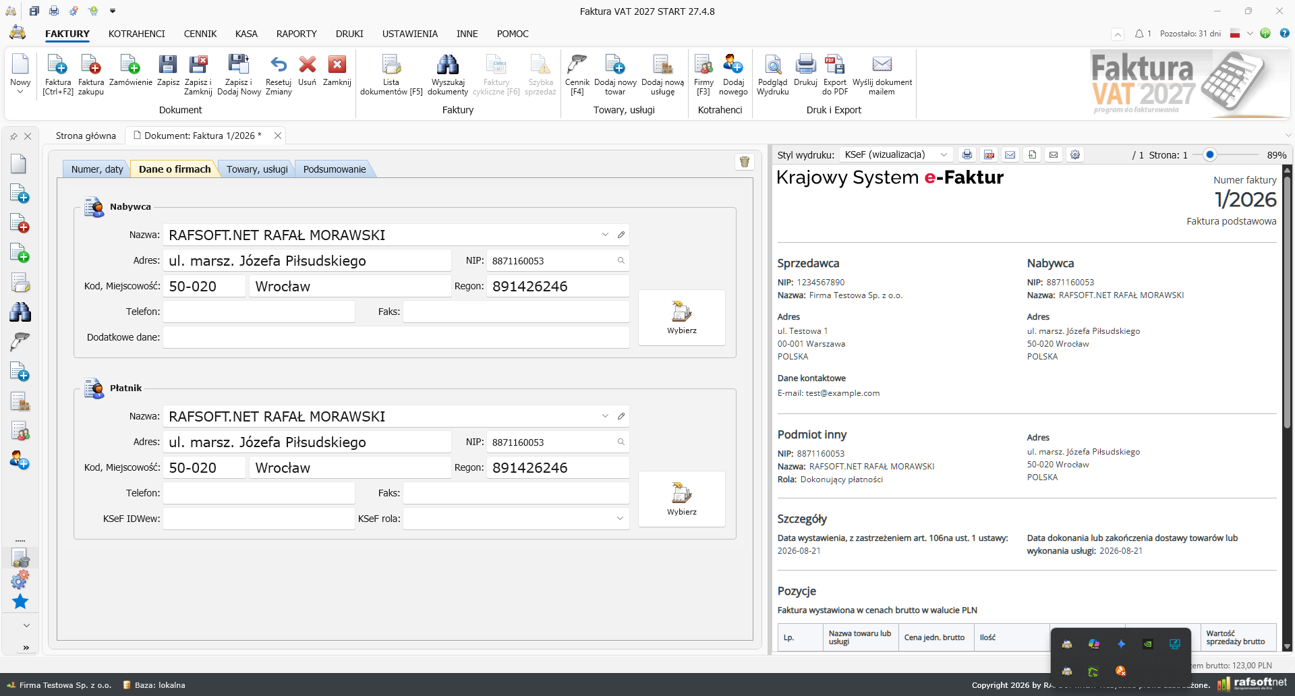Open the USTAWIENIA menu

[x=410, y=34]
